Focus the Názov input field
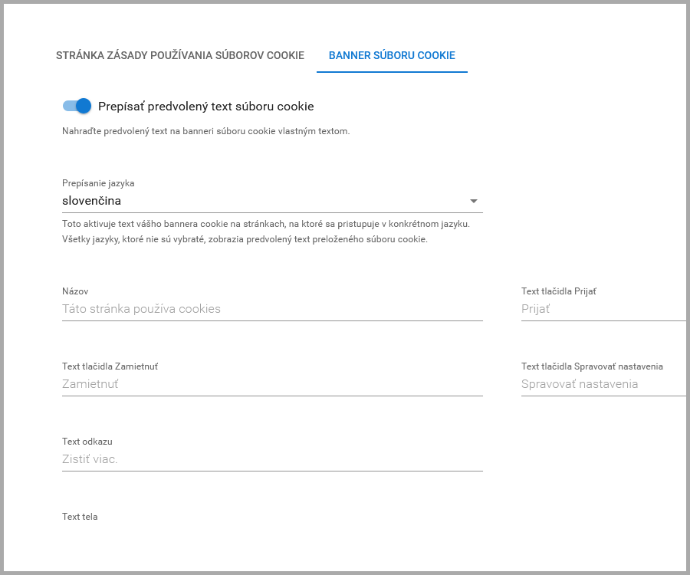Screen dimensions: 690x575 (x=272, y=309)
